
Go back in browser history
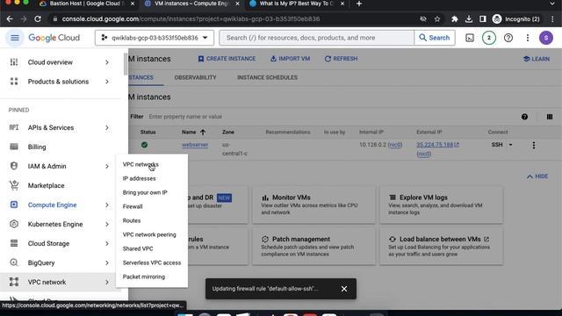pos(10,19)
